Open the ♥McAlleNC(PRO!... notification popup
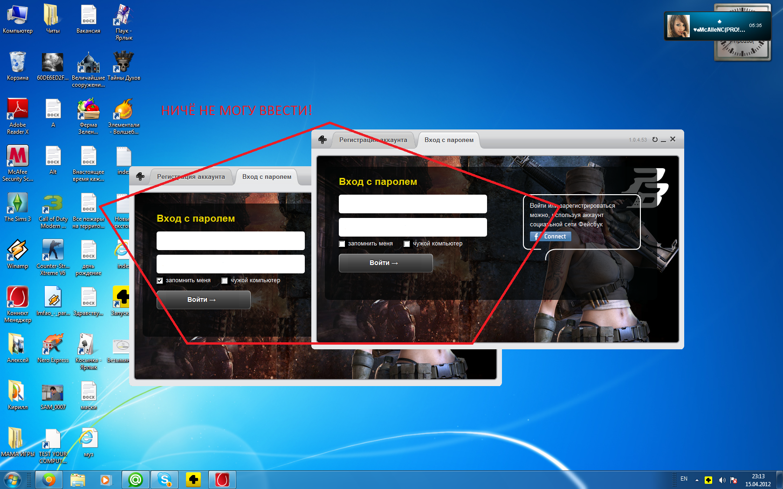 tap(717, 26)
